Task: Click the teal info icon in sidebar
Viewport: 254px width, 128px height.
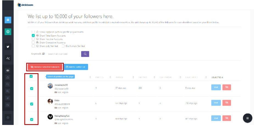Action: coord(8,32)
